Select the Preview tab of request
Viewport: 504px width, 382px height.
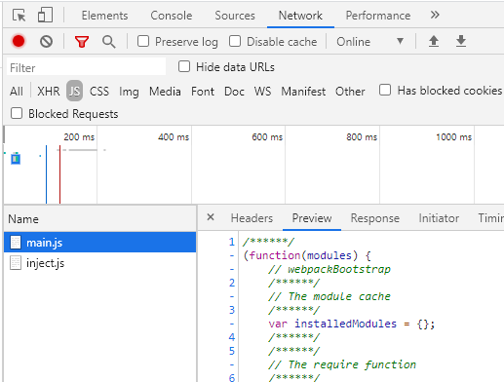click(x=312, y=218)
